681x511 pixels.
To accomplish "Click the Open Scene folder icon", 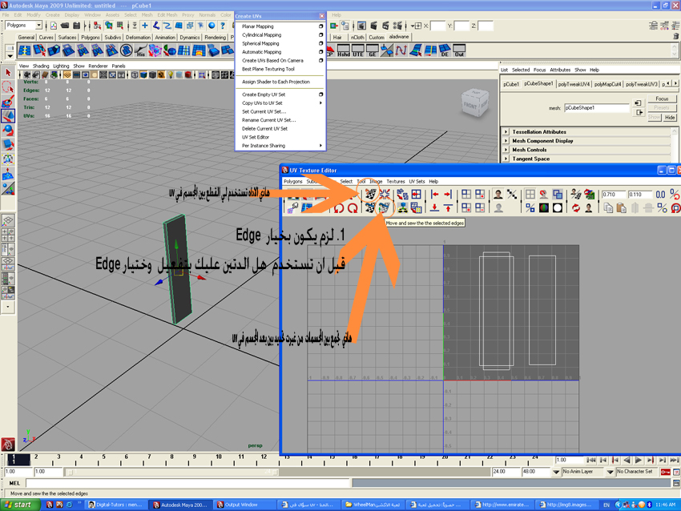I will tap(65, 26).
